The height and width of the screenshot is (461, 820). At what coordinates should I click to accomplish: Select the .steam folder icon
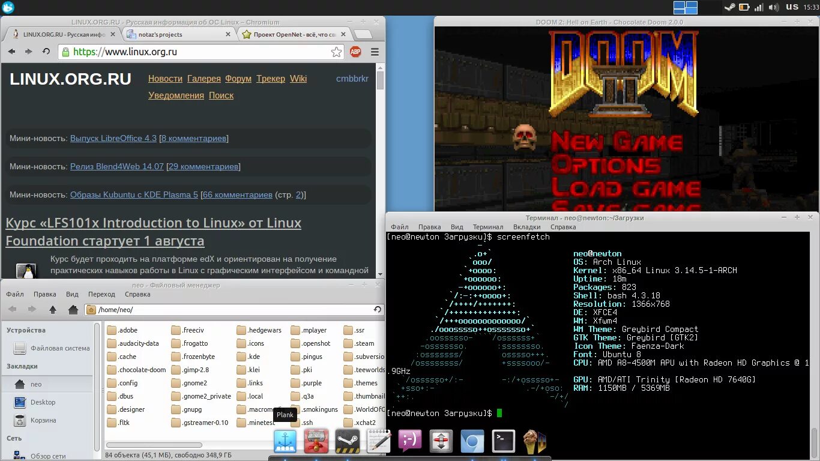click(x=349, y=343)
